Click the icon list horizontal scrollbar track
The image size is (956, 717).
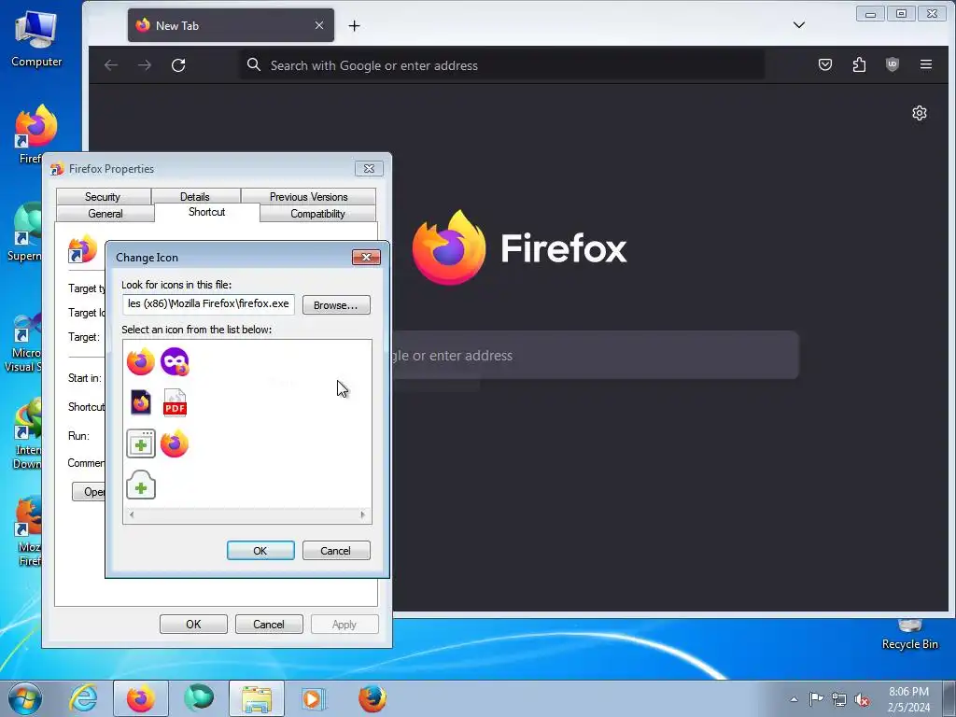[246, 515]
